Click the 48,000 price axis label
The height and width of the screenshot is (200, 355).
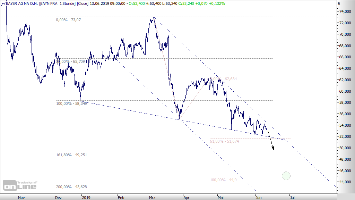tap(345, 159)
